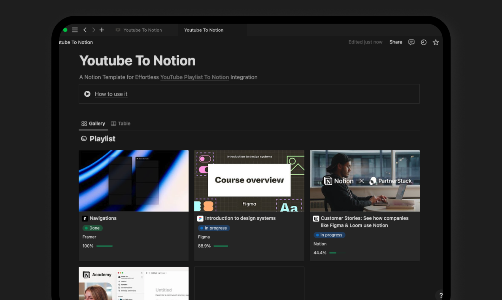Open the comments icon in top bar
Screen dimensions: 502x300
[411, 42]
